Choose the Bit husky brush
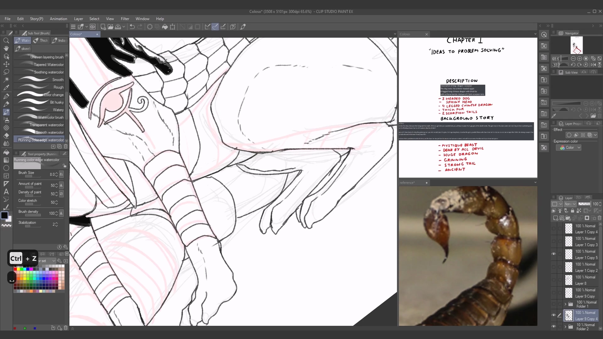The image size is (603, 339). tap(39, 102)
